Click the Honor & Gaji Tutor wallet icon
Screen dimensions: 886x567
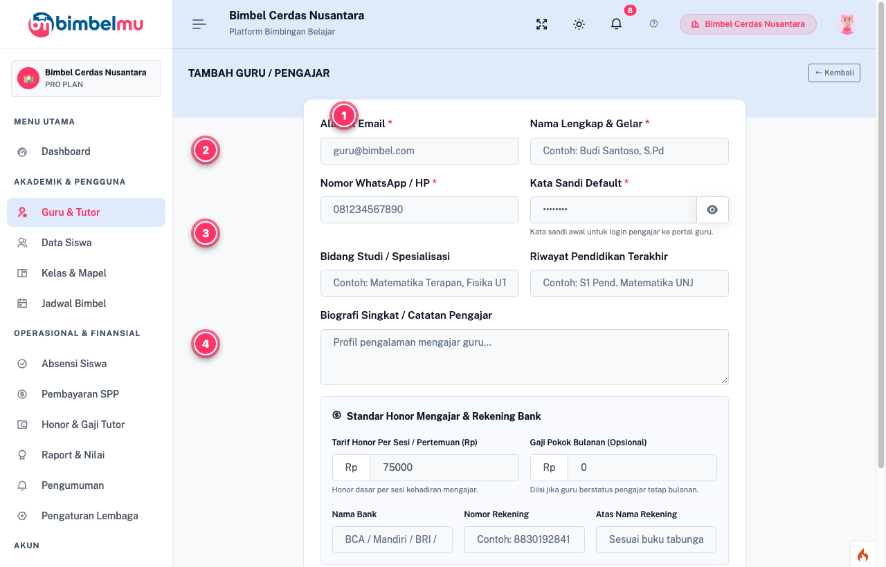(22, 425)
